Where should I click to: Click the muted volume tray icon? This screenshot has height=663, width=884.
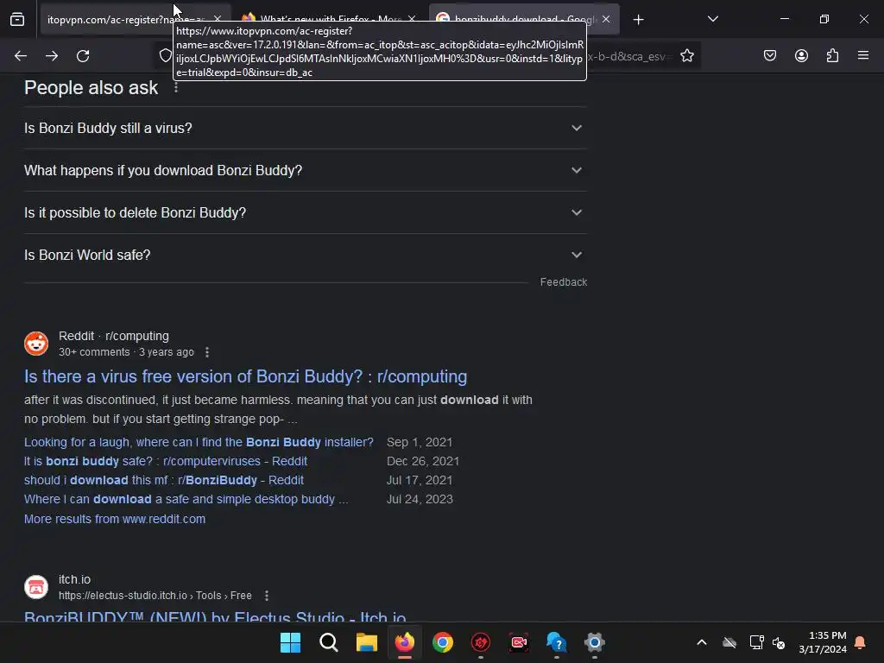tap(779, 642)
